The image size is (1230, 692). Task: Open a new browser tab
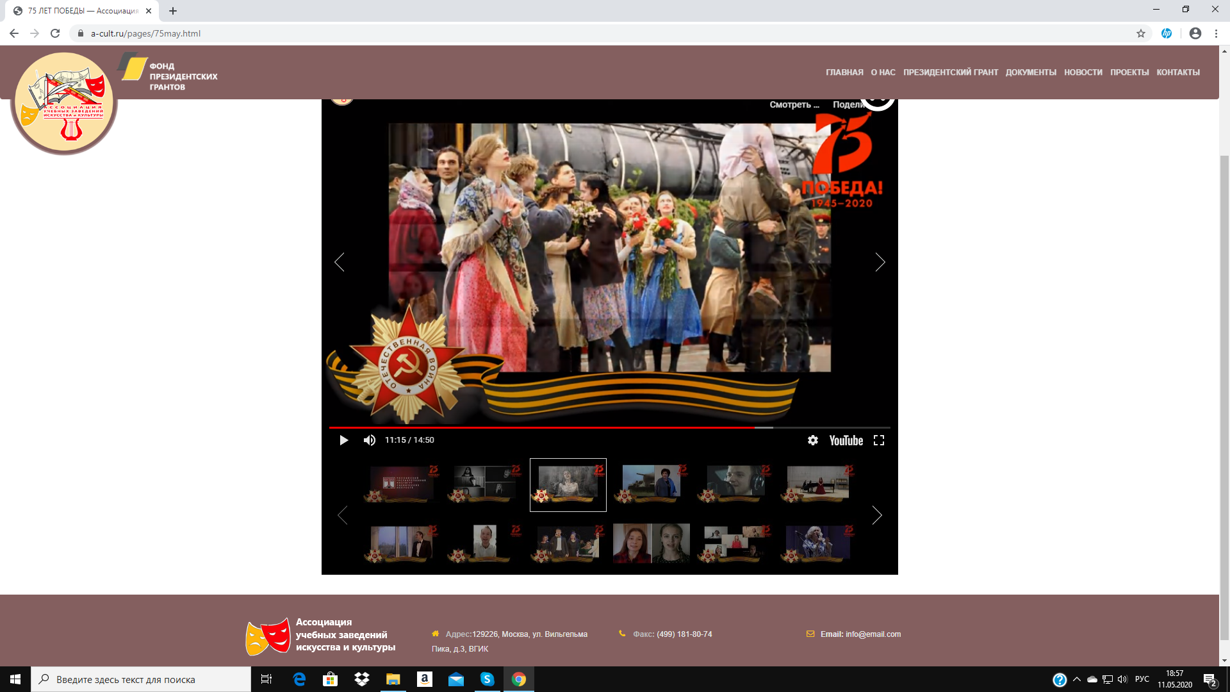pos(173,11)
